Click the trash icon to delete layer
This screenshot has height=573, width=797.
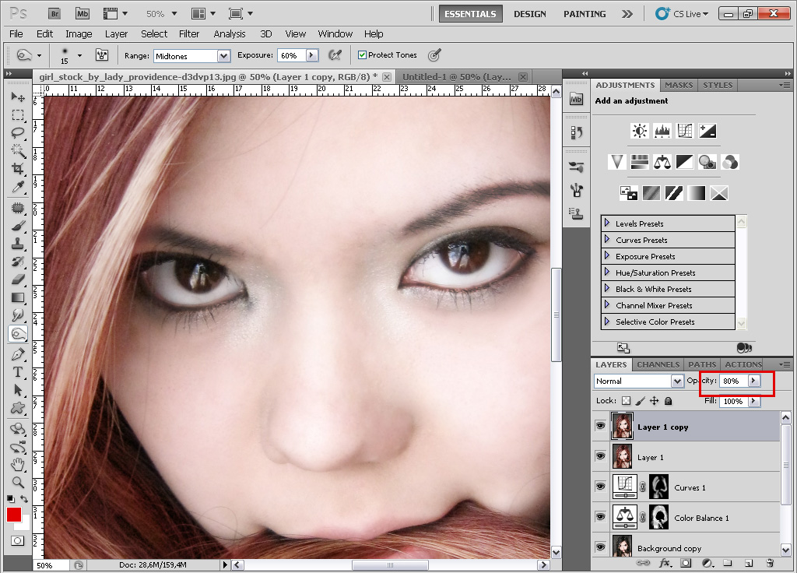(770, 562)
